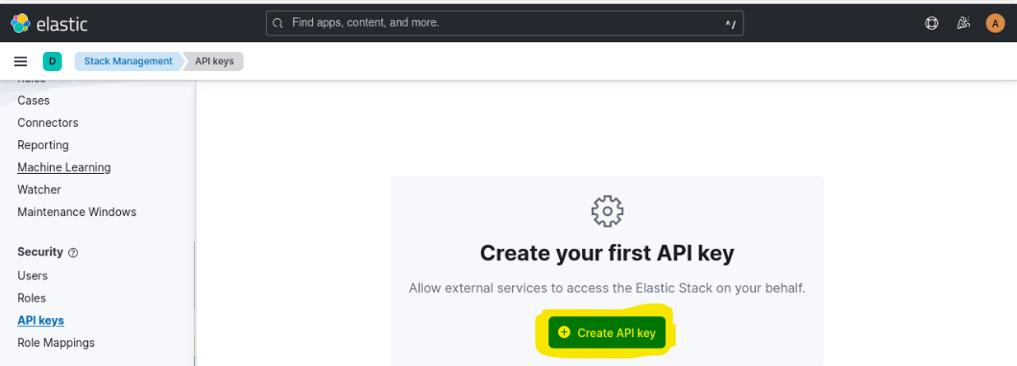Open Role Mappings under Security
Image resolution: width=1017 pixels, height=366 pixels.
[x=56, y=343]
